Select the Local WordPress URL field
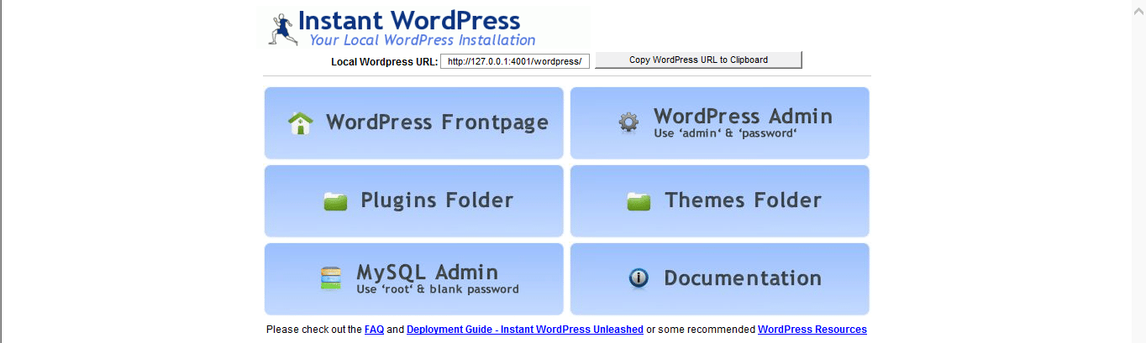 tap(515, 61)
